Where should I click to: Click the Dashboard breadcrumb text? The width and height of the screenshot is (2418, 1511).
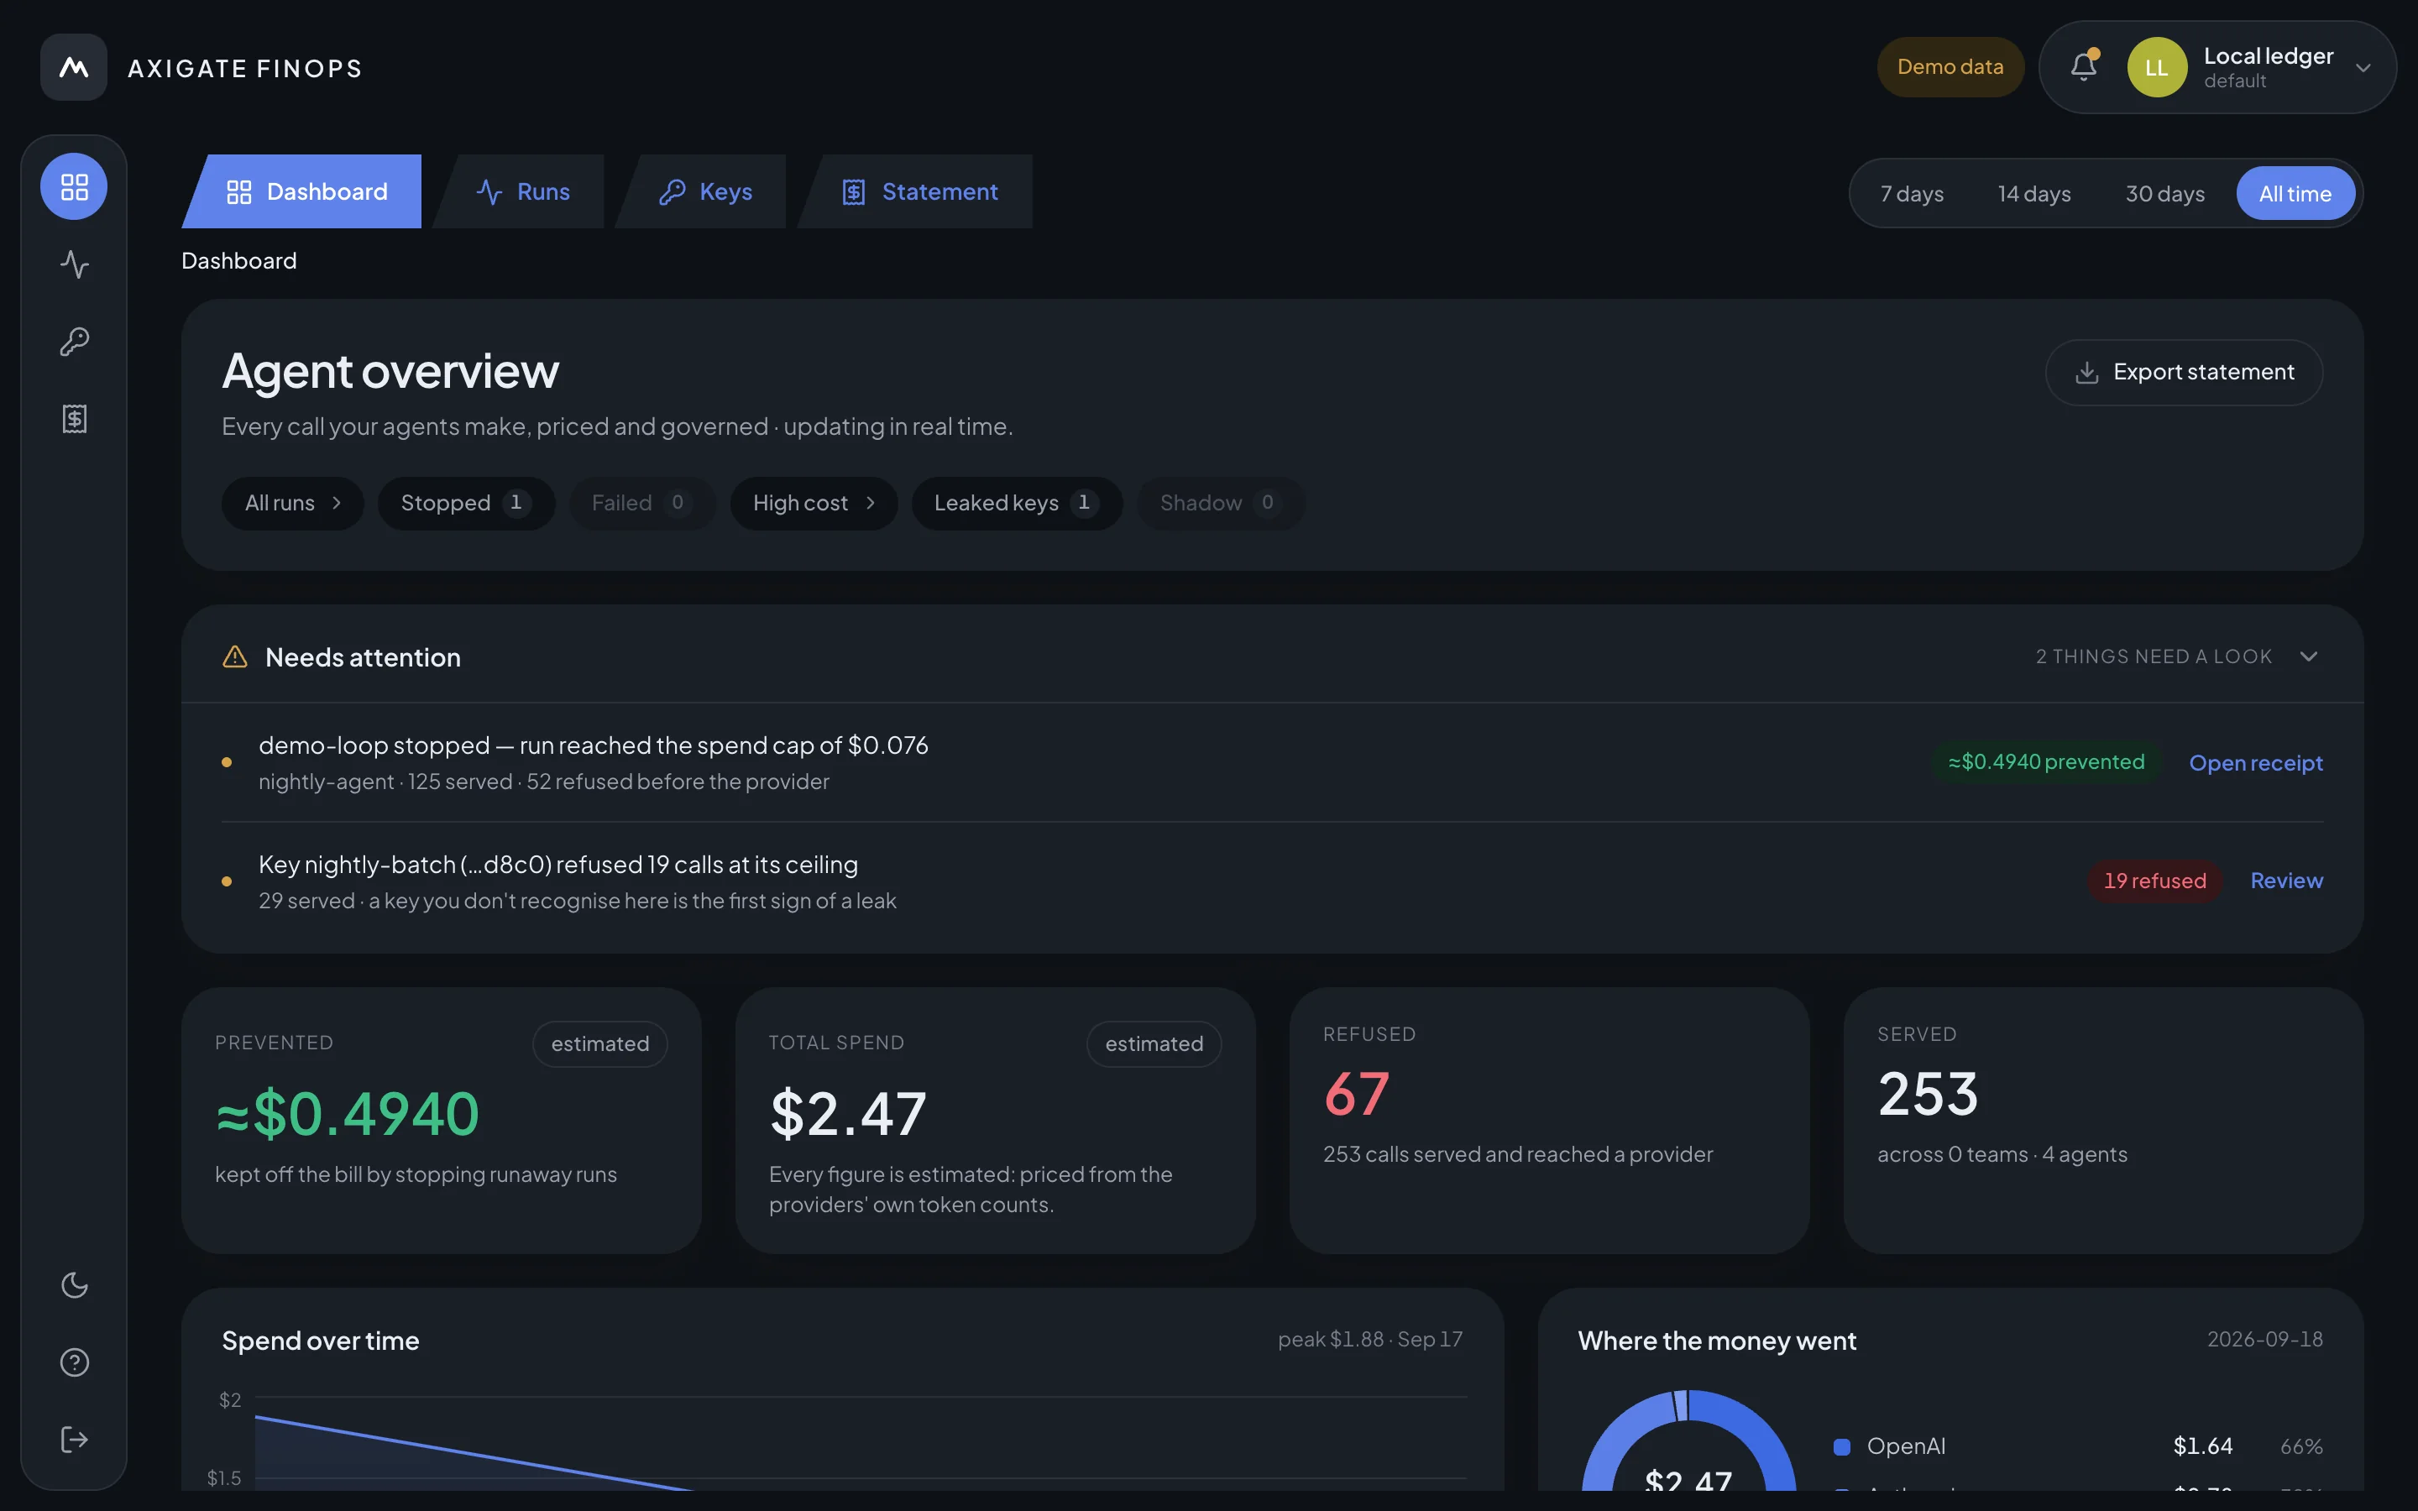(238, 261)
